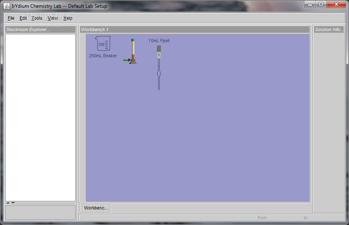Viewport: 349px width, 225px height.
Task: Minimize the IrYdium Chemistry Lab window
Action: coord(310,4)
